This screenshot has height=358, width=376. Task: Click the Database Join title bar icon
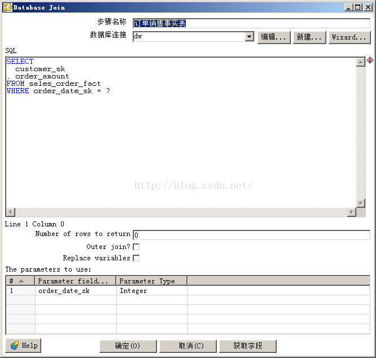tap(8, 7)
